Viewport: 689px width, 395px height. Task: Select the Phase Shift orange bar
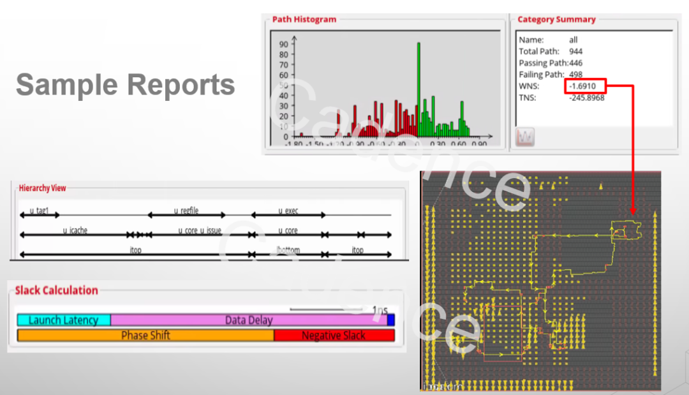click(145, 335)
